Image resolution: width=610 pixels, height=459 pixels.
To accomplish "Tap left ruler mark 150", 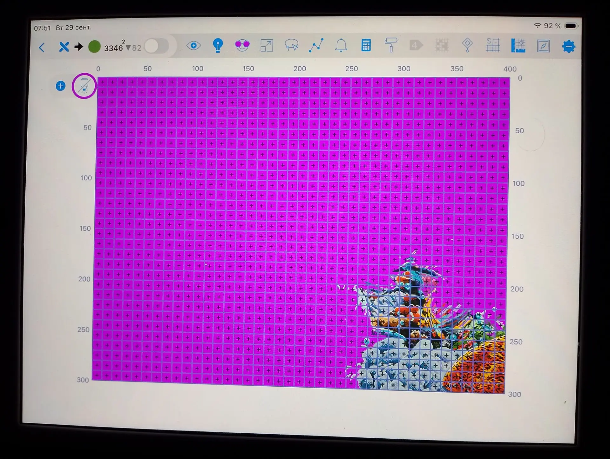I will point(85,229).
